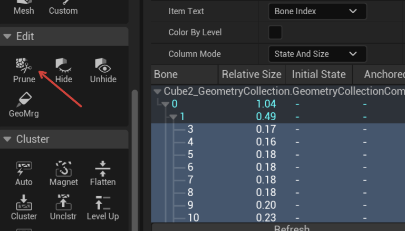Click the Unhide eye icon
The image size is (405, 231).
tap(103, 66)
